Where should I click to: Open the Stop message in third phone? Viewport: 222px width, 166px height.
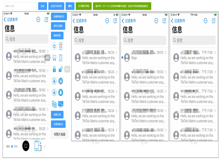(x=144, y=57)
